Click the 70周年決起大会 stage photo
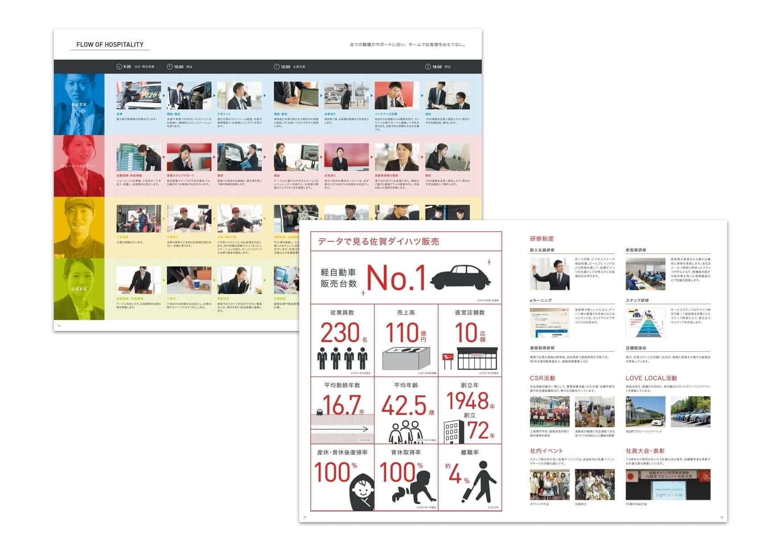781x551 pixels. (x=668, y=484)
